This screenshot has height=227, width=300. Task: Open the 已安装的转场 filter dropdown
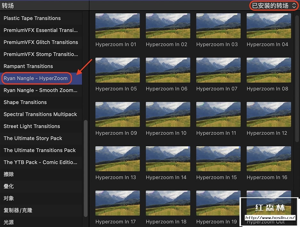click(274, 5)
